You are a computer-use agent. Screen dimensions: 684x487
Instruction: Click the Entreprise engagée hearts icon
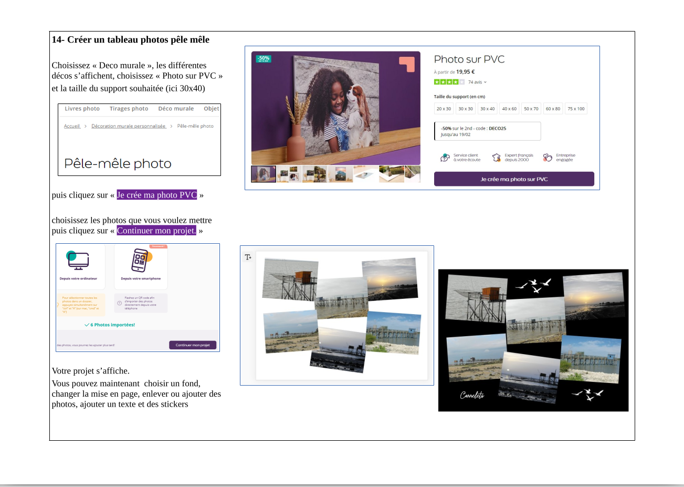pyautogui.click(x=548, y=158)
